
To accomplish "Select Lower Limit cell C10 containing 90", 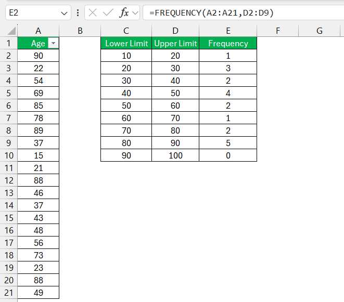I will point(126,155).
